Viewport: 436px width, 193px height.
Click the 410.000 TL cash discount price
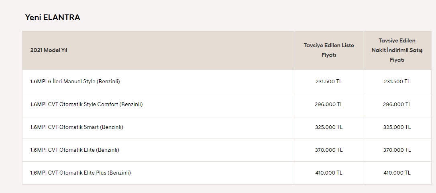pos(397,173)
